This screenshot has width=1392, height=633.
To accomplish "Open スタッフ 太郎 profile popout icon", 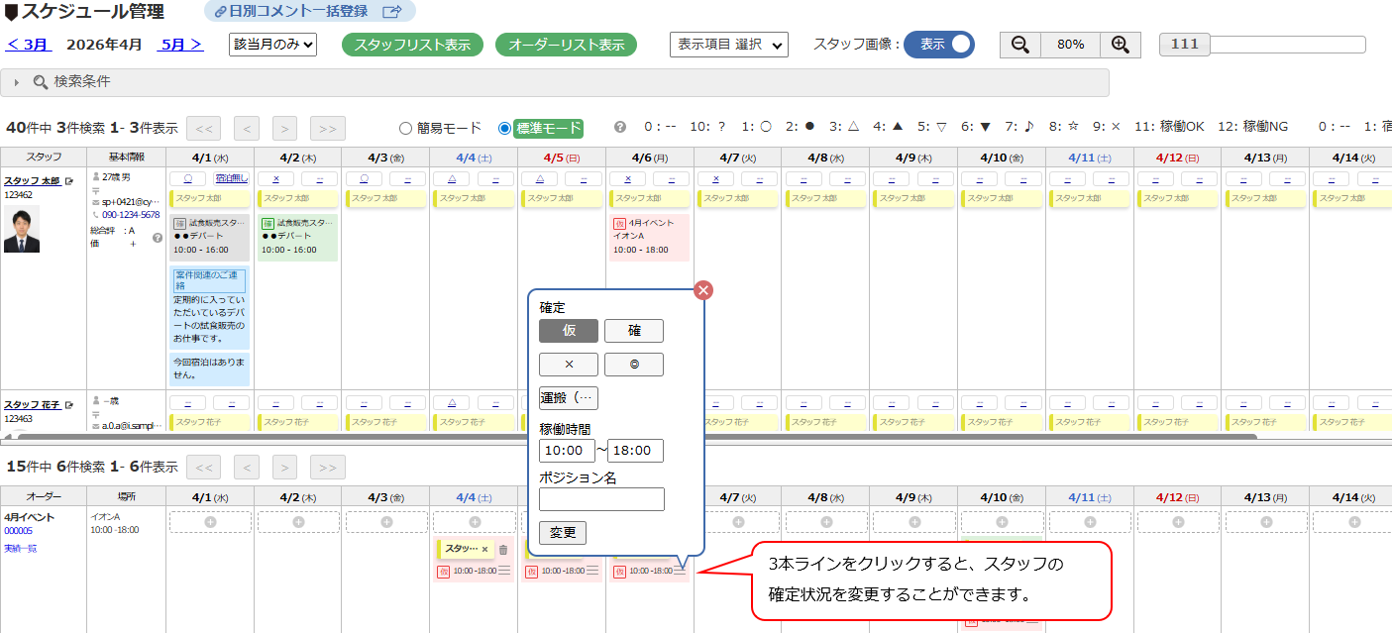I will (69, 181).
